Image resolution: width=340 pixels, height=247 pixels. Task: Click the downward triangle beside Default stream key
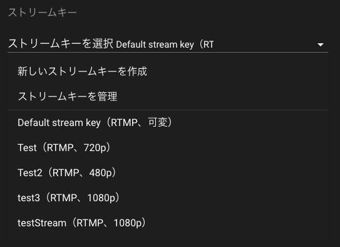tap(320, 45)
